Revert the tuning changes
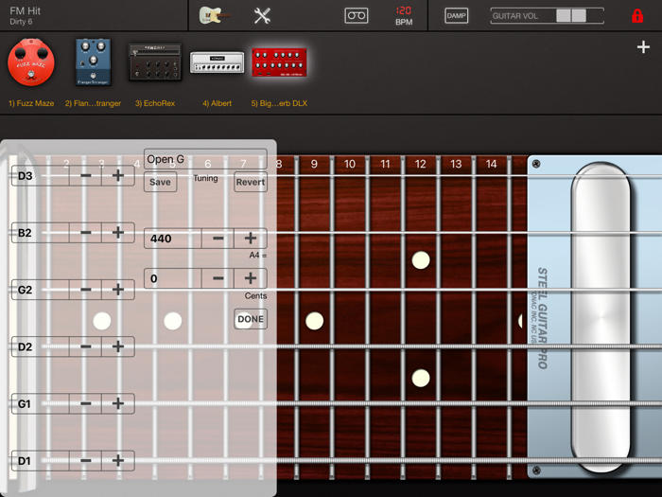 tap(251, 182)
